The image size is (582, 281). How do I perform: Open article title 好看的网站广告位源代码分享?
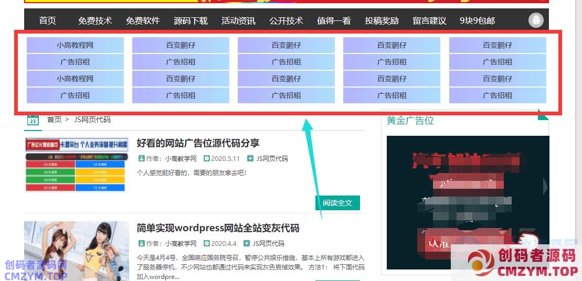click(x=198, y=143)
